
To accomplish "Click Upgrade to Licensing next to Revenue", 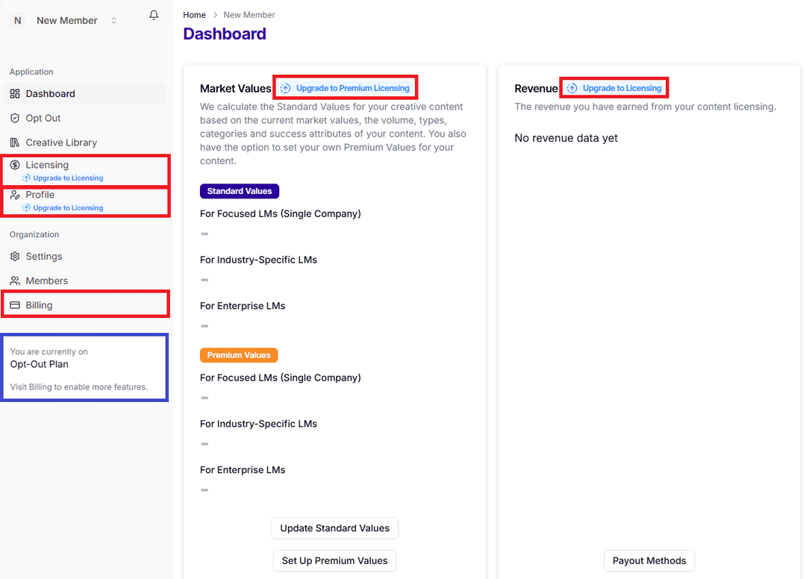I will click(x=613, y=87).
